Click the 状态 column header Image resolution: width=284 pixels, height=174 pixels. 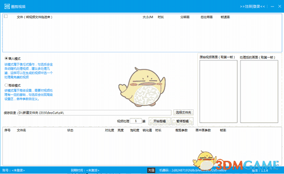click(x=70, y=130)
